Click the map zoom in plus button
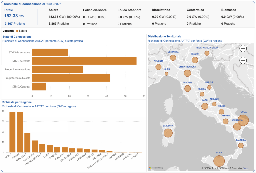The width and height of the screenshot is (256, 173). pyautogui.click(x=243, y=48)
